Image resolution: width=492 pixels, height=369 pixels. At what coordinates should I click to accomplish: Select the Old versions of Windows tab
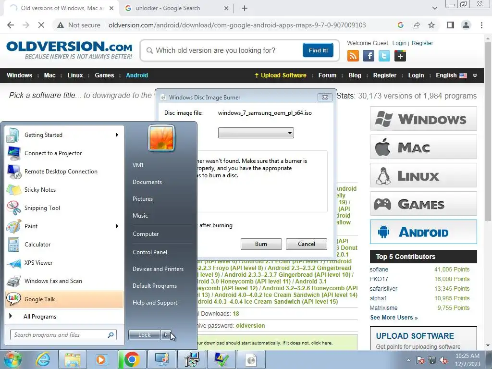[x=61, y=8]
